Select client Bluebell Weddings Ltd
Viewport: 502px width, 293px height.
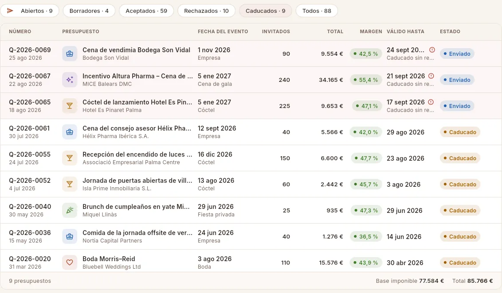coord(112,267)
